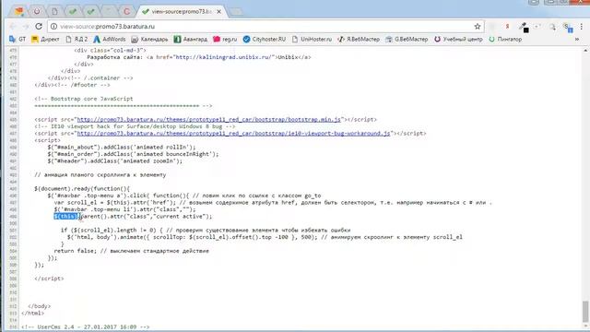Click the kaliningrad.unibix.ru href URL
Image resolution: width=590 pixels, height=332 pixels.
point(223,57)
